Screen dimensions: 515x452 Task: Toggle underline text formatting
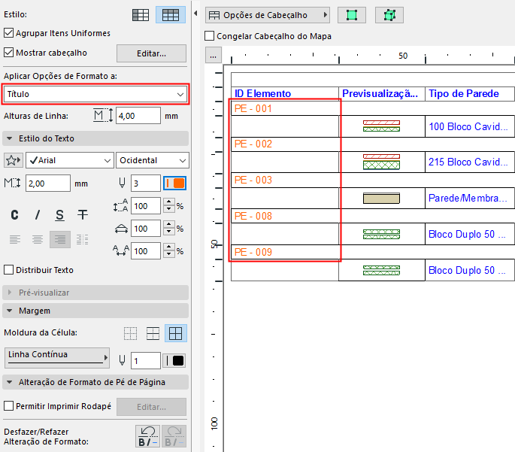pyautogui.click(x=59, y=215)
